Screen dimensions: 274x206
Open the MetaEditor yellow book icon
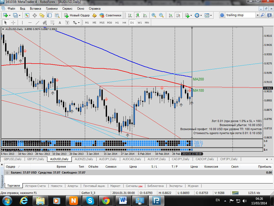(x=94, y=15)
